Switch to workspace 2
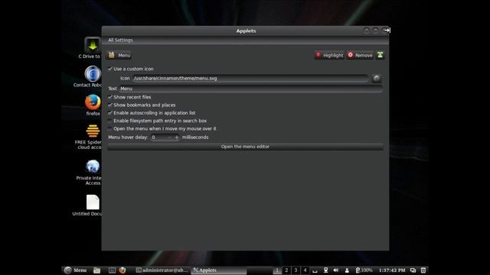The image size is (490, 275). click(286, 270)
